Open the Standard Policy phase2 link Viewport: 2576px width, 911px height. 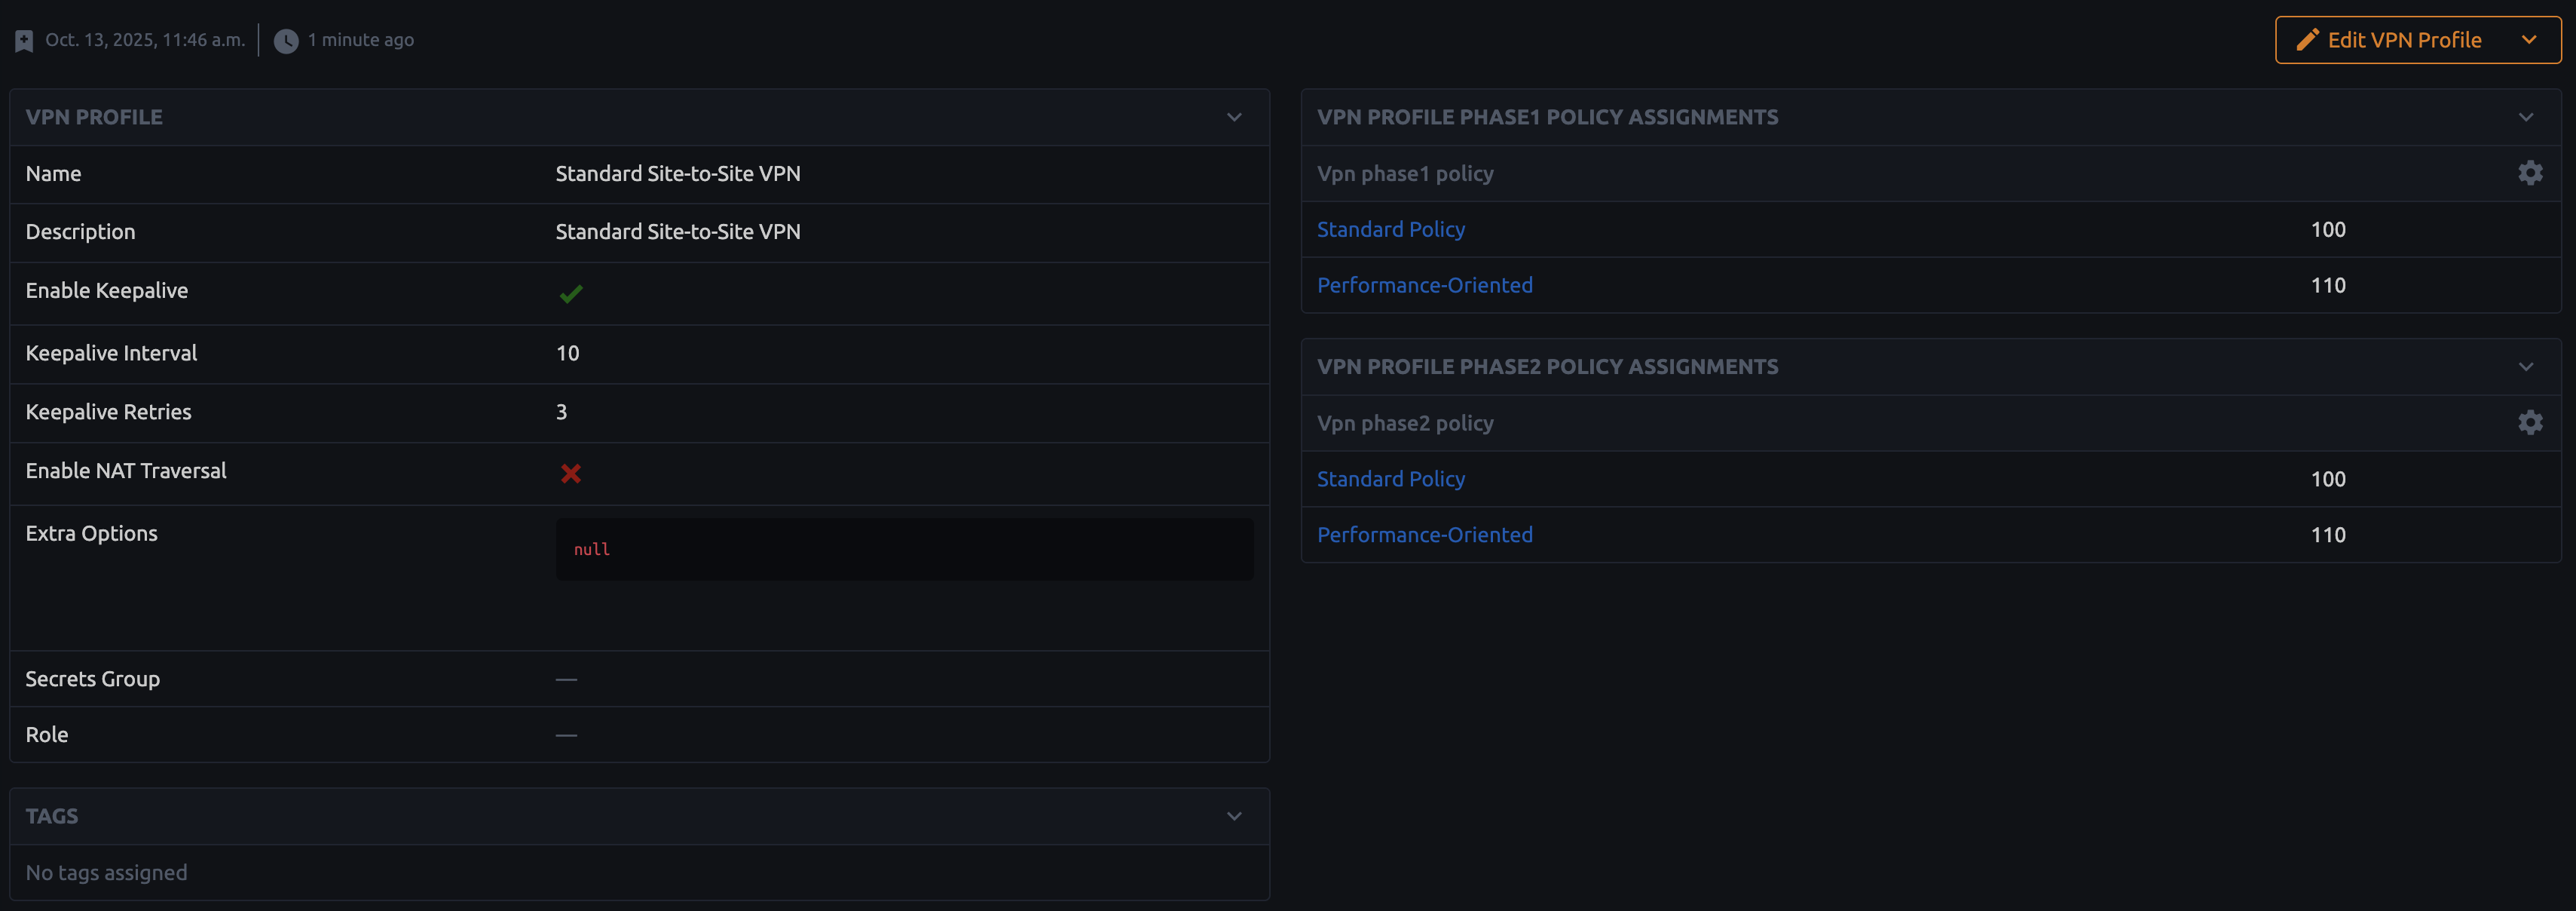pos(1391,479)
